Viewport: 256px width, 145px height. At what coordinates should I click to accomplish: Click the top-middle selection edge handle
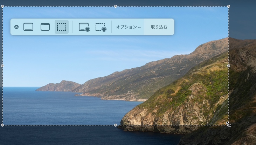(x=116, y=6)
